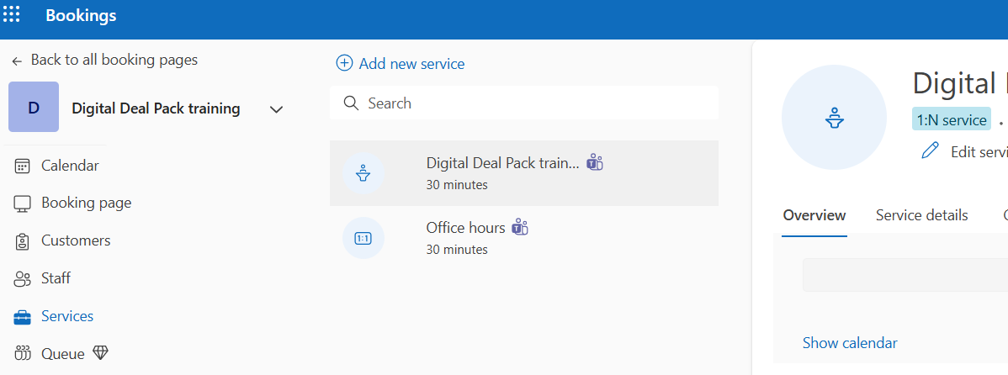
Task: Select the Digital Deal Pack training service
Action: (524, 173)
